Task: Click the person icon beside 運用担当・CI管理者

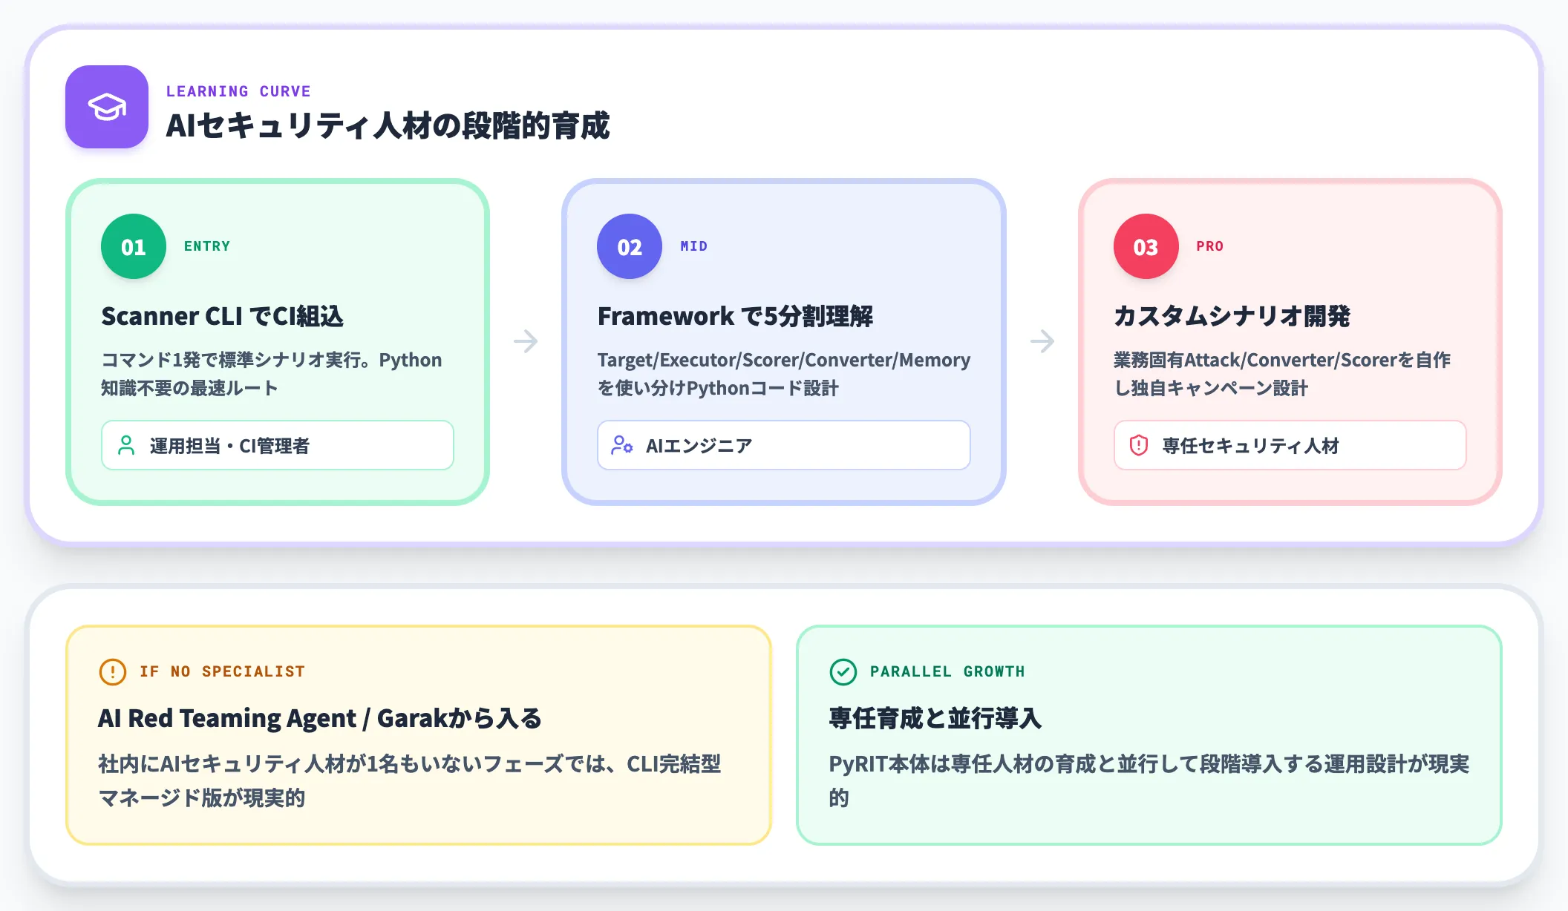Action: [x=127, y=445]
